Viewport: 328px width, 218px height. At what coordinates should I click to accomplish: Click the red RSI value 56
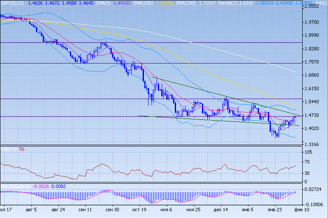point(22,149)
